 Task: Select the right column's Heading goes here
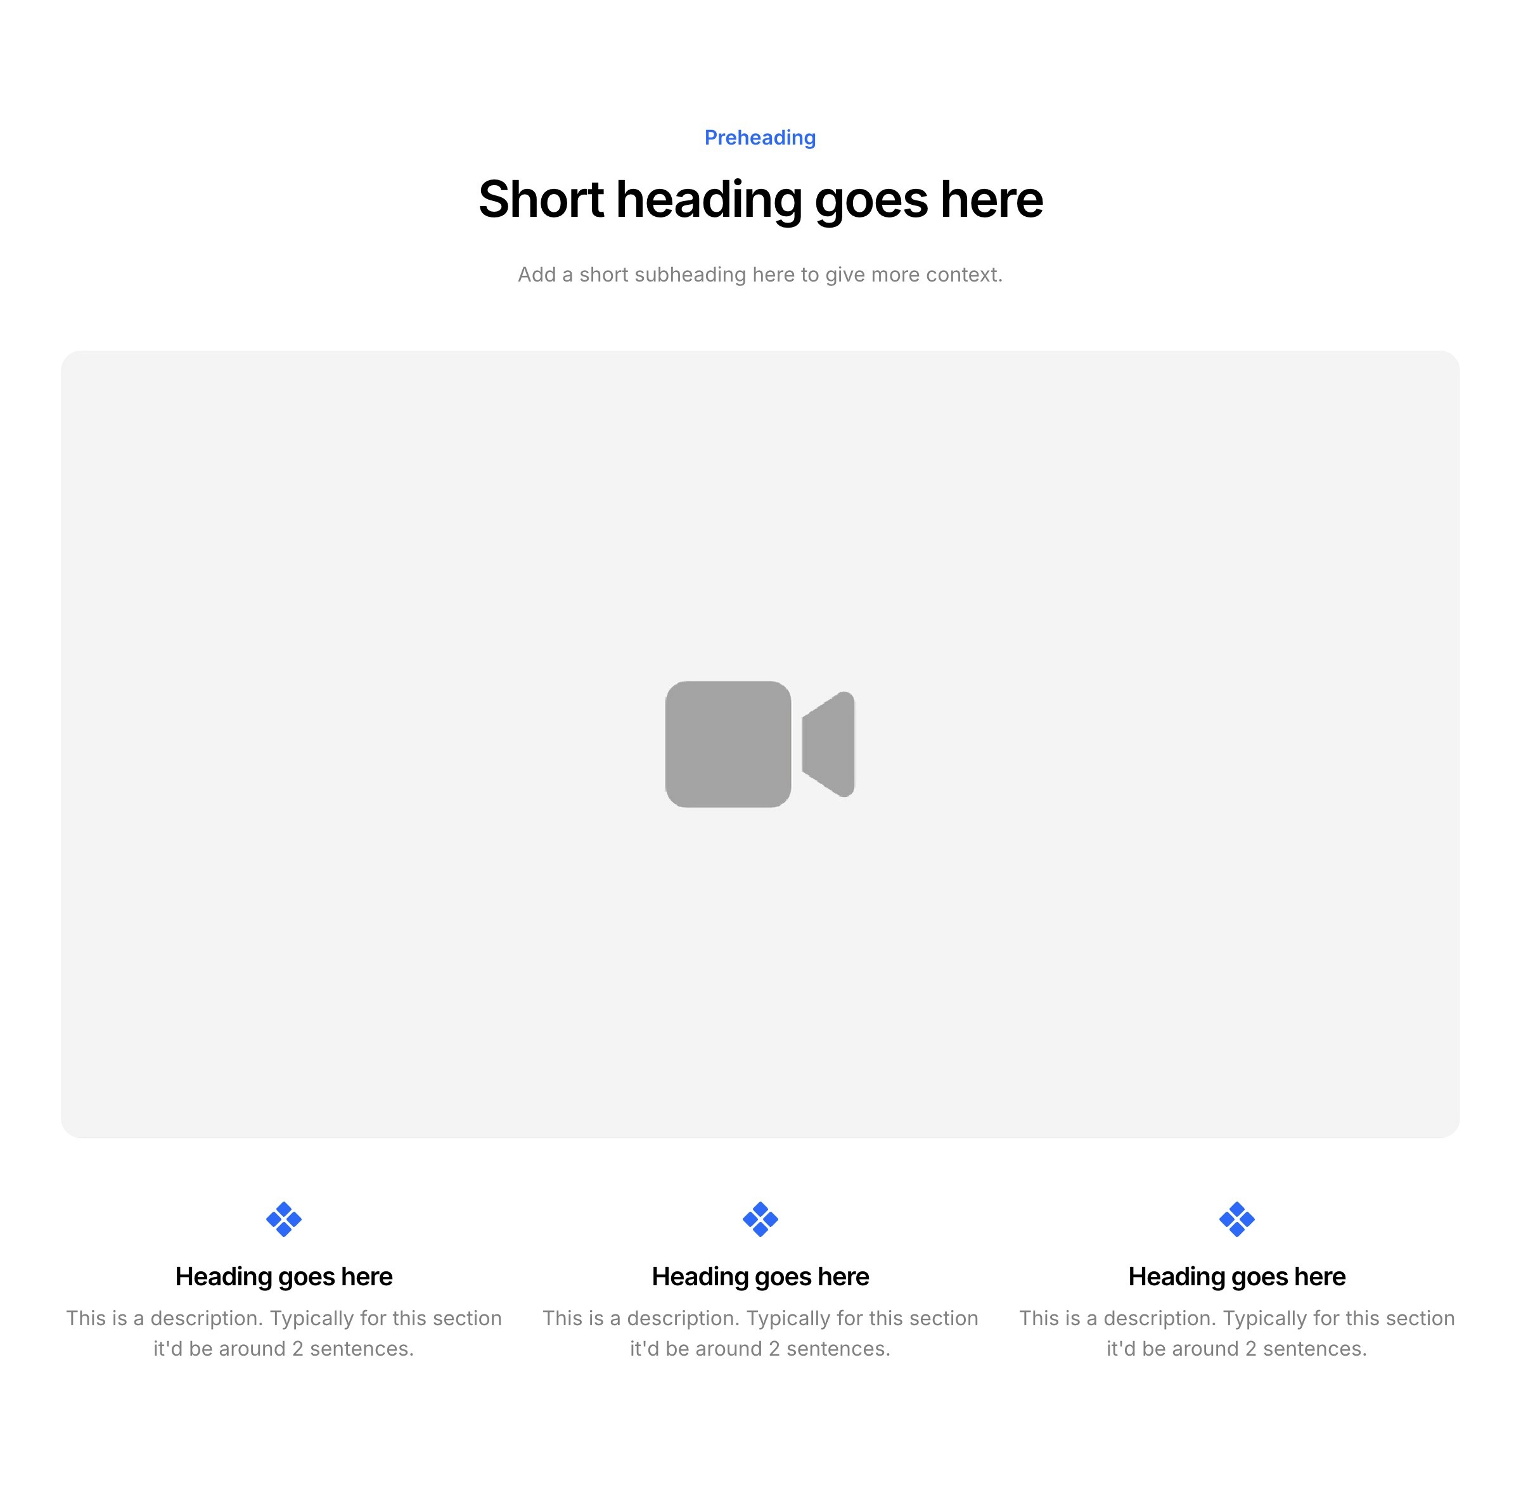1236,1276
